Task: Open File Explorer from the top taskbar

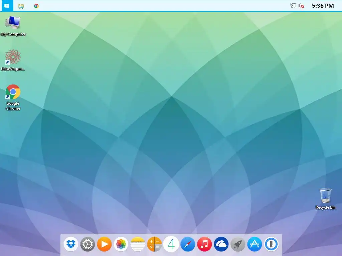Action: click(21, 6)
